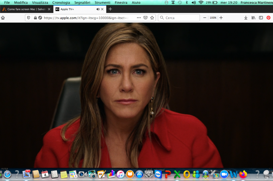Open System Preferences in dock

[x=149, y=174]
